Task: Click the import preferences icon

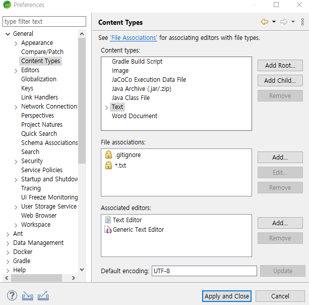Action: (27, 295)
